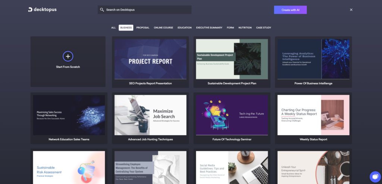Select the EDUCATION category tab

pos(185,28)
